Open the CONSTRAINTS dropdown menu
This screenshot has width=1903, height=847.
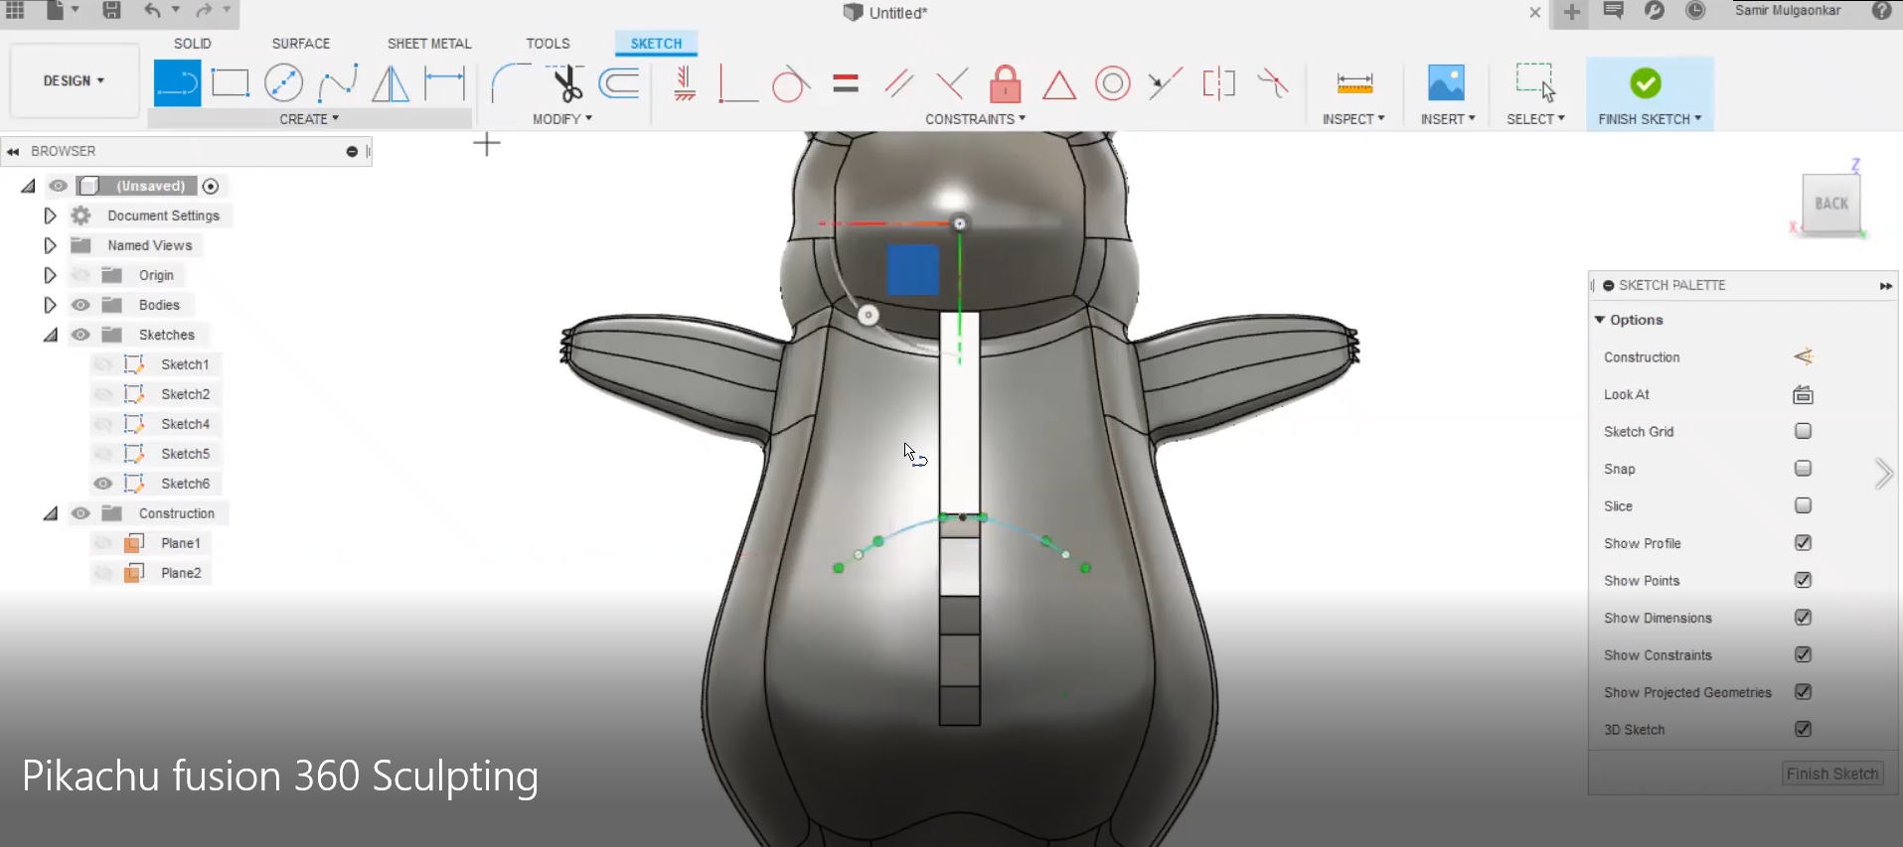pos(976,119)
